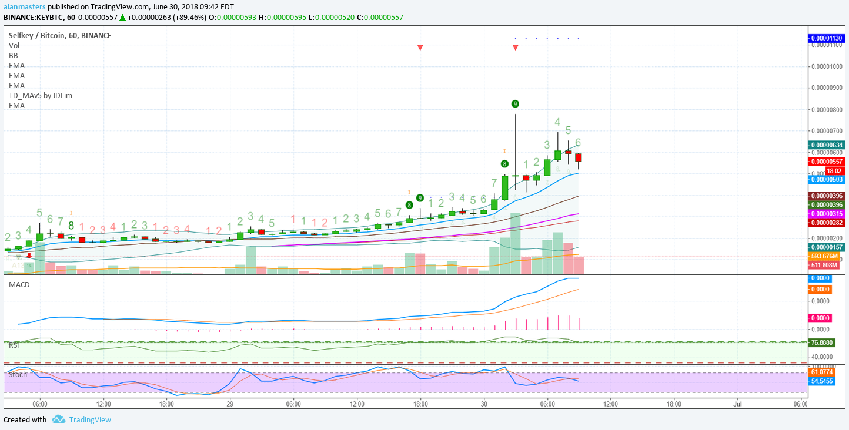This screenshot has height=430, width=849.
Task: Click the blue MACD 0.0000 value label
Action: [x=820, y=278]
